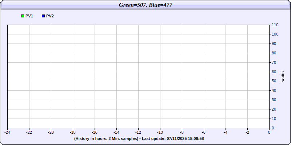Click the -20 hour x-axis label
Image resolution: width=291 pixels, height=145 pixels.
(51, 133)
